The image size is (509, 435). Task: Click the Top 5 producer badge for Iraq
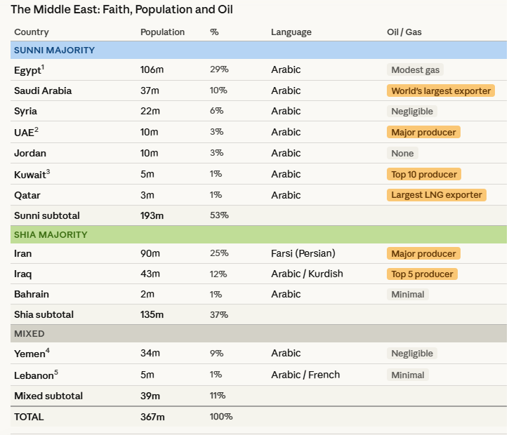(422, 274)
